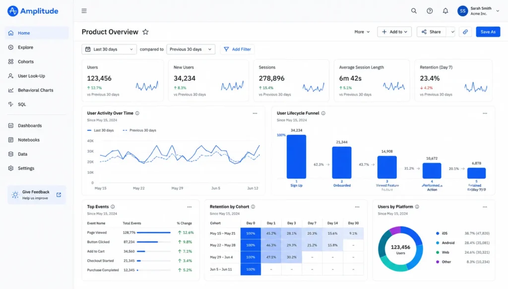Click User Activity Over Time info icon
The height and width of the screenshot is (289, 508).
pyautogui.click(x=137, y=113)
